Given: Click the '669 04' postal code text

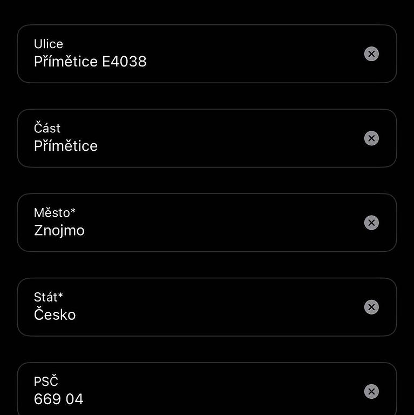Looking at the screenshot, I should pos(59,399).
